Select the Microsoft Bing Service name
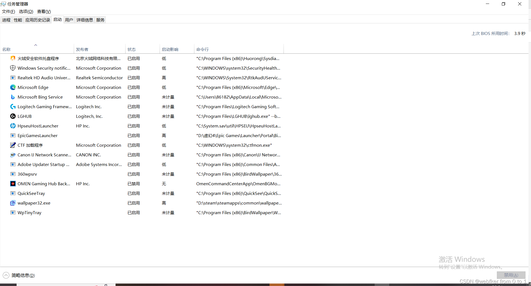Screen dimensions: 531x286 pos(40,97)
